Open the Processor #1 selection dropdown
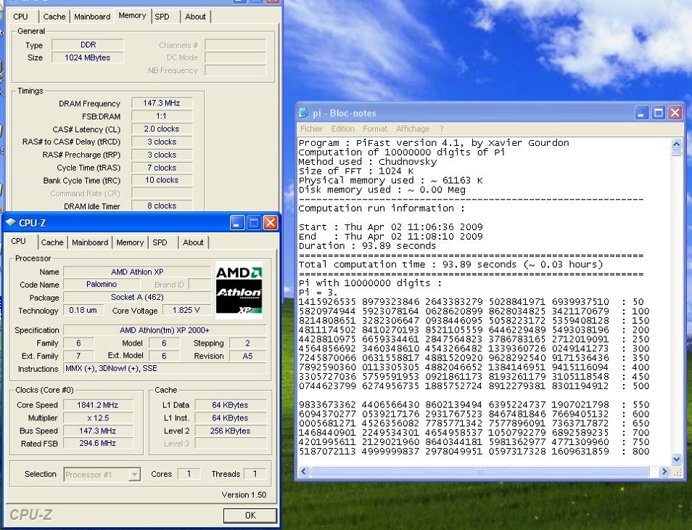The height and width of the screenshot is (530, 692). (134, 475)
